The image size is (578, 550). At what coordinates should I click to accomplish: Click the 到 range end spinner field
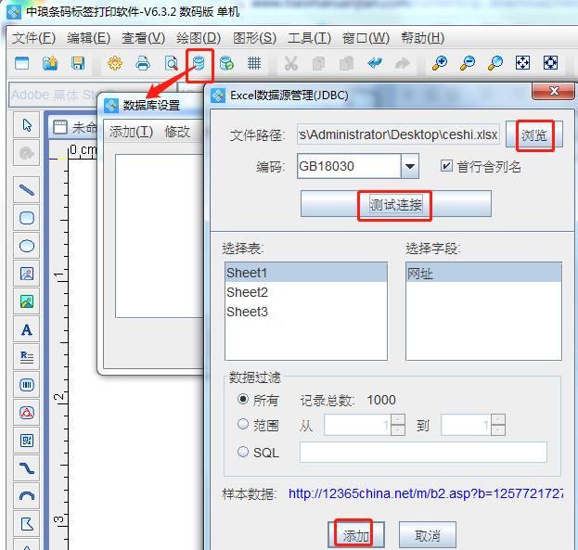click(466, 425)
